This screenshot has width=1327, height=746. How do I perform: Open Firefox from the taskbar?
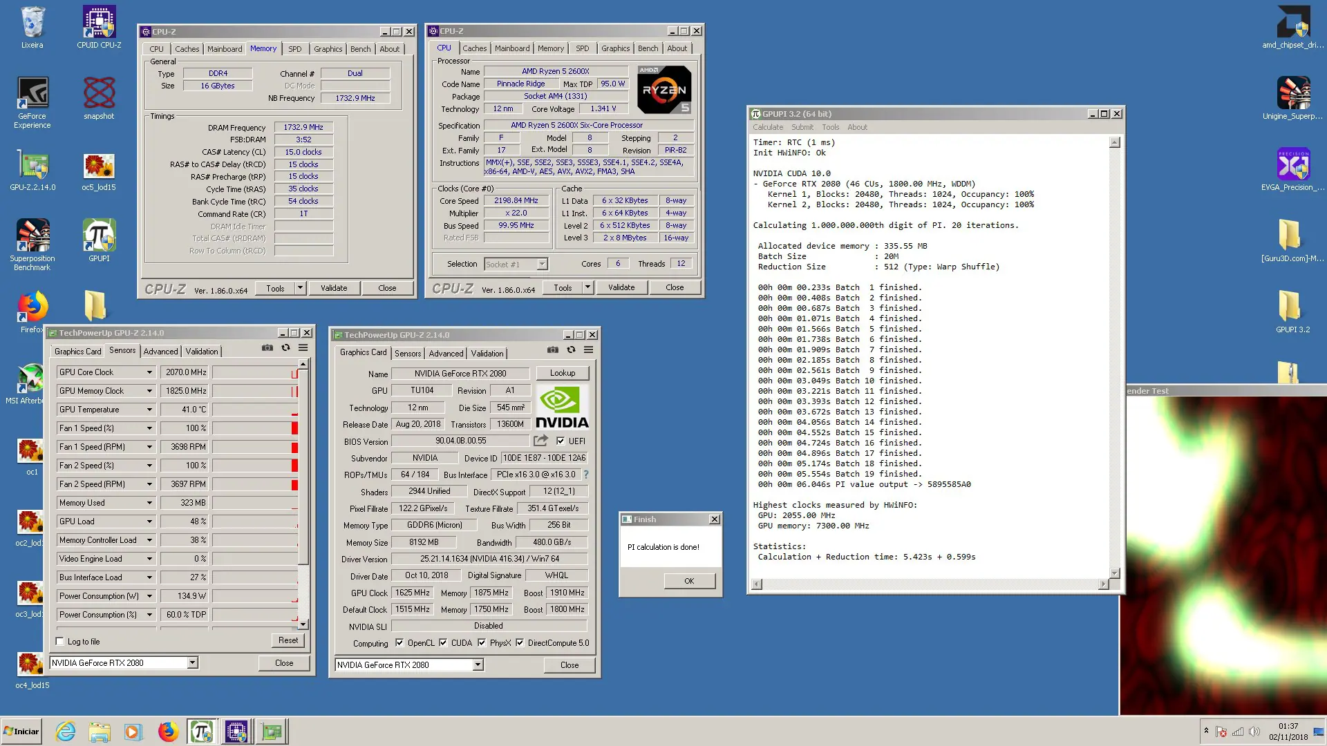click(x=168, y=731)
